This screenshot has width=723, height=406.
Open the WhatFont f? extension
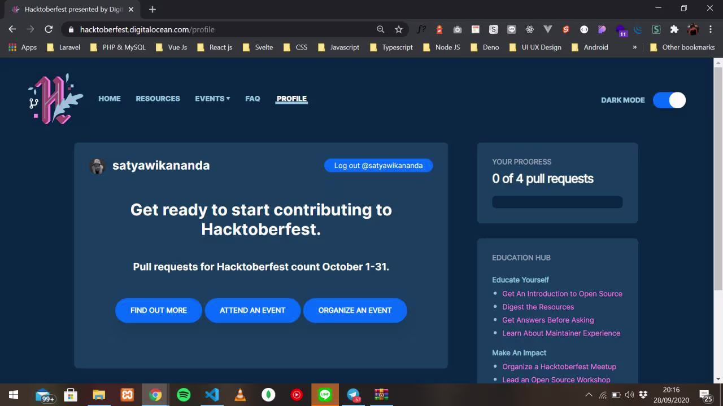click(421, 29)
